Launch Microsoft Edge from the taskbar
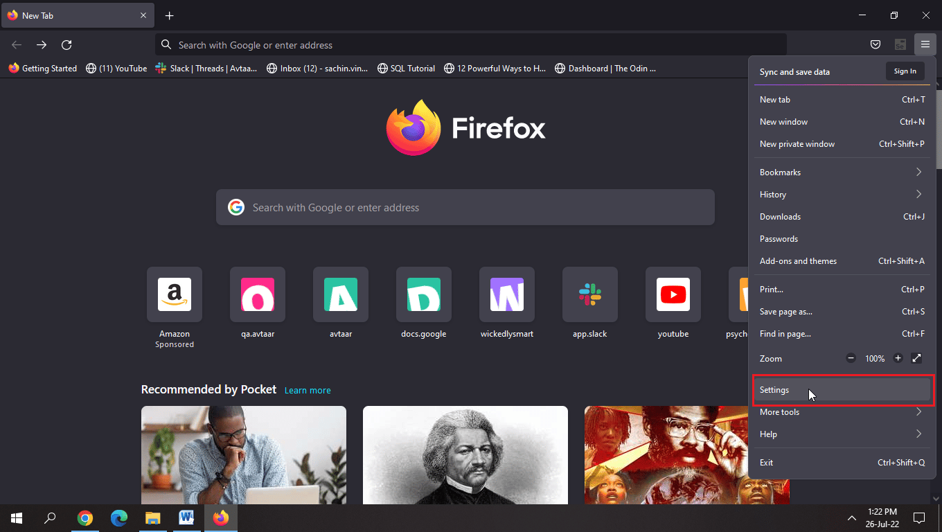Image resolution: width=942 pixels, height=532 pixels. tap(119, 518)
